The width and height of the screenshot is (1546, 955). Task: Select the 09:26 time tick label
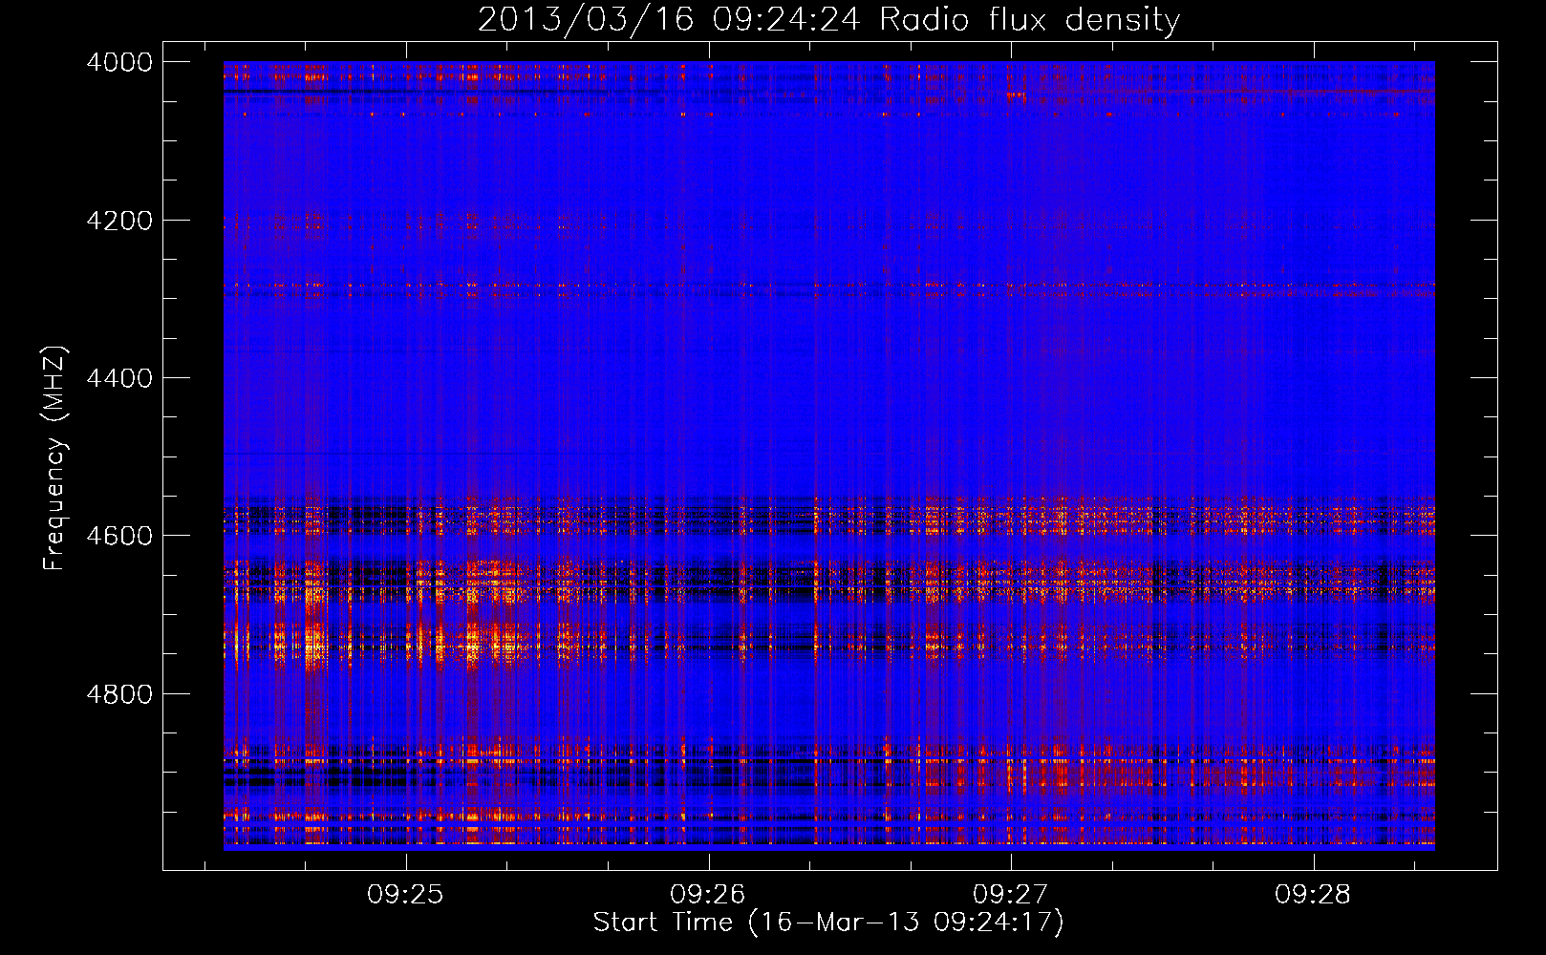point(708,895)
